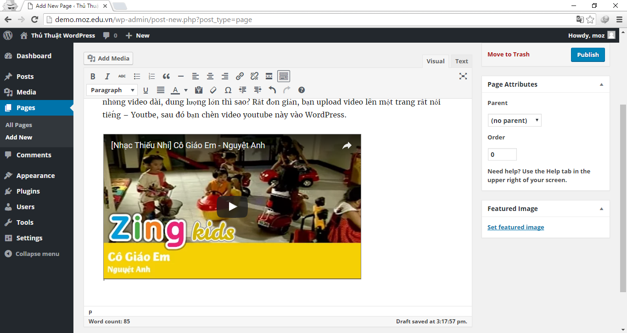Click Set featured image link
The width and height of the screenshot is (627, 333).
click(515, 227)
